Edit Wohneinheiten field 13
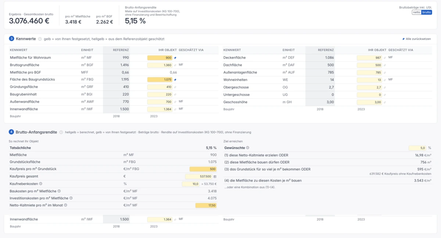Image resolution: width=441 pixels, height=238 pixels. point(369,80)
